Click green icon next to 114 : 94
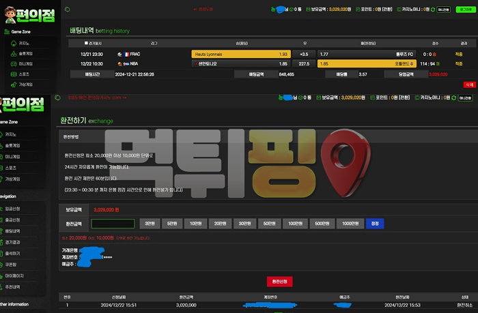This screenshot has height=313, width=478. coord(438,63)
